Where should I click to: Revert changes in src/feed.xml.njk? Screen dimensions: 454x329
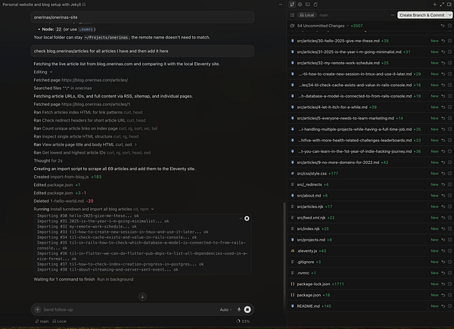[443, 218]
